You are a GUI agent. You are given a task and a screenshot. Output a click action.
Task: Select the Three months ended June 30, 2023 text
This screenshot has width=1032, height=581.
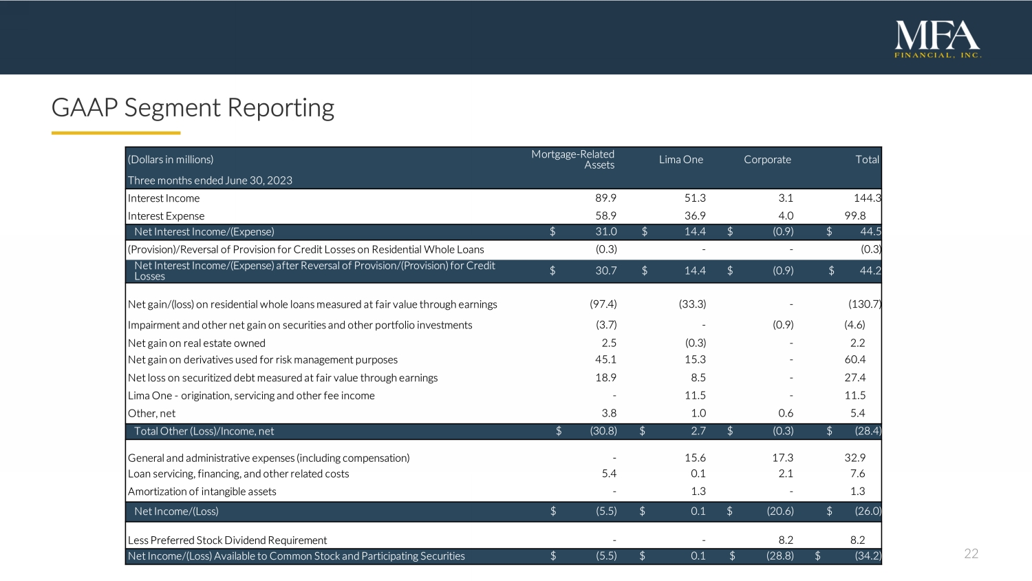pyautogui.click(x=210, y=180)
